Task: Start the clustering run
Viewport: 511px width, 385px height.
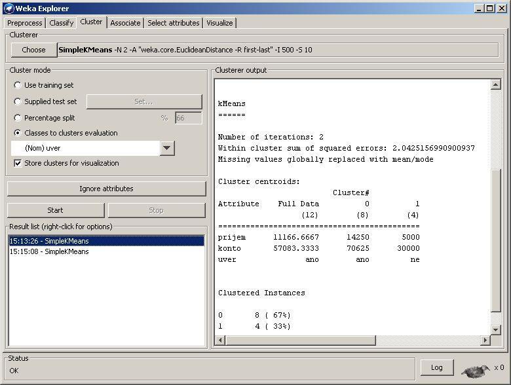Action: click(56, 210)
